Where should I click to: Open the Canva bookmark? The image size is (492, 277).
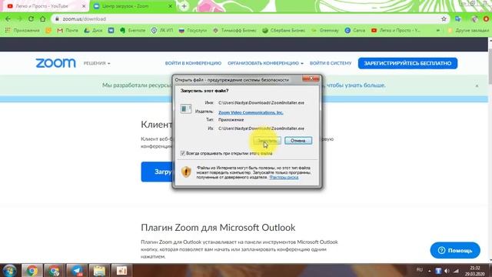(x=355, y=31)
